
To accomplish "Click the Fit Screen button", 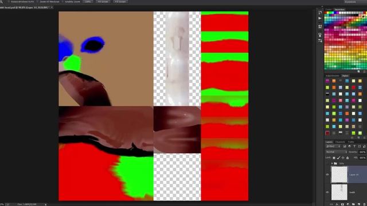I will click(103, 2).
